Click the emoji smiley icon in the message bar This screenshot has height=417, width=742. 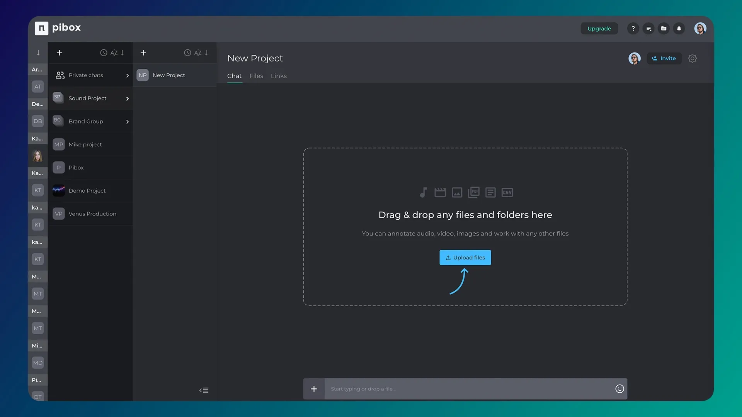click(619, 389)
